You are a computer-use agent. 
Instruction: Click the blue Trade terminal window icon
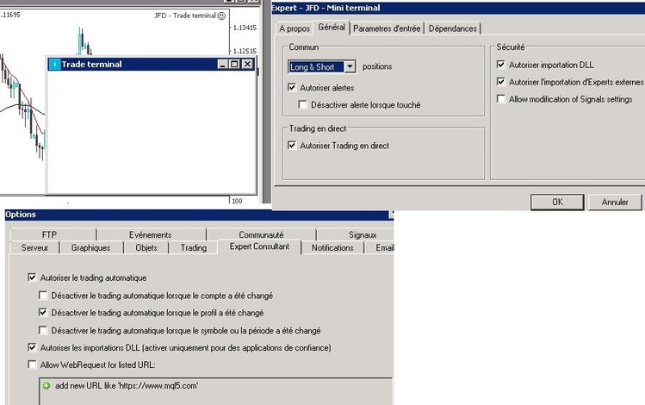pos(54,65)
